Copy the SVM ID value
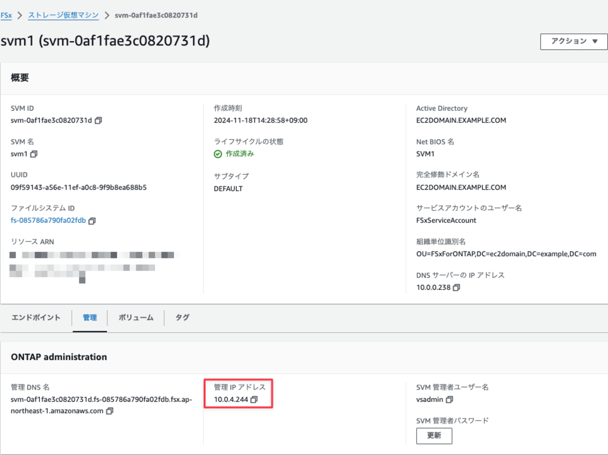The height and width of the screenshot is (455, 608). click(x=98, y=120)
